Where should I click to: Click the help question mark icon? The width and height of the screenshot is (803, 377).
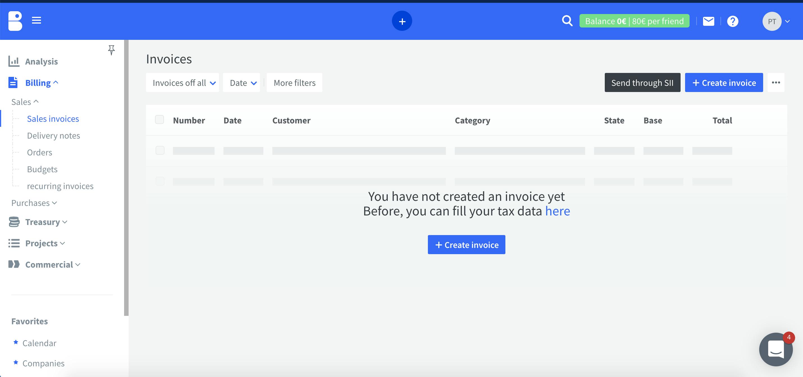pos(733,21)
